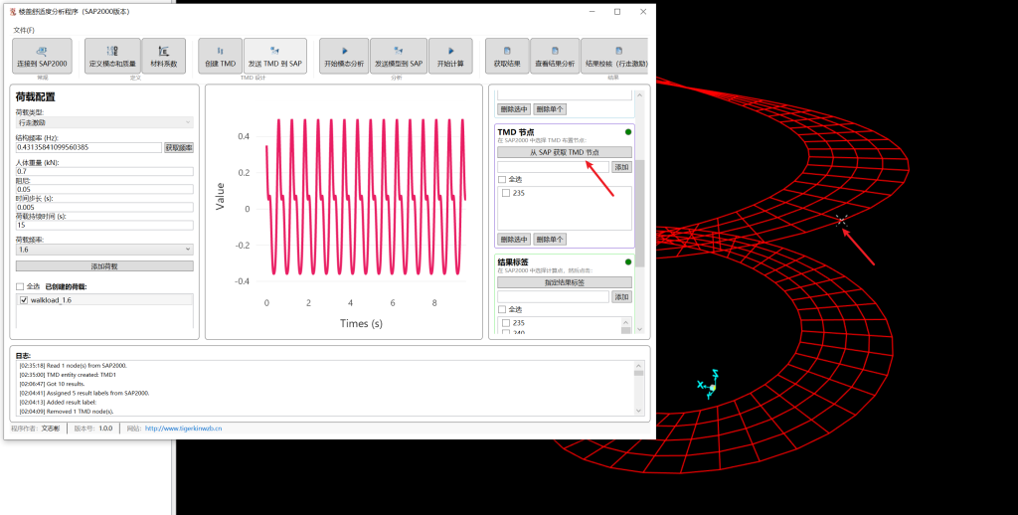
Task: Click the 人体重量 (kN) input field
Action: coord(104,171)
